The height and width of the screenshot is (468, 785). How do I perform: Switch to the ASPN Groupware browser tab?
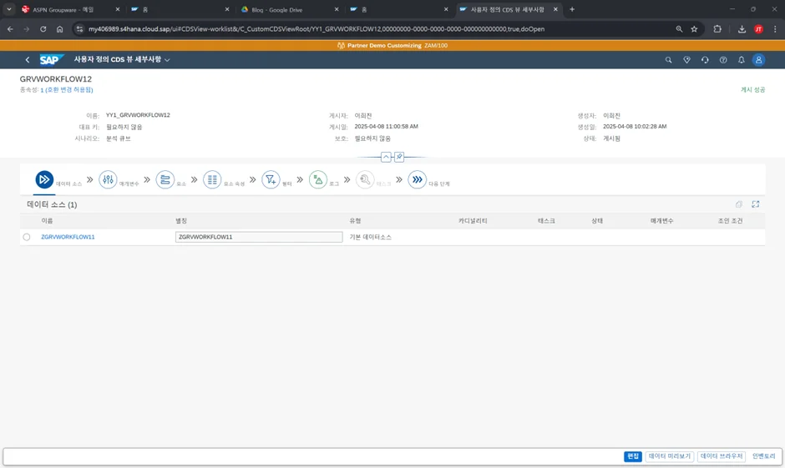(63, 9)
